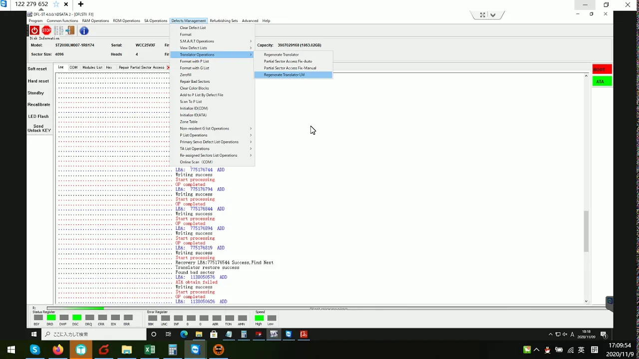This screenshot has height=359, width=639.
Task: Click the LED Flash button
Action: click(x=38, y=117)
